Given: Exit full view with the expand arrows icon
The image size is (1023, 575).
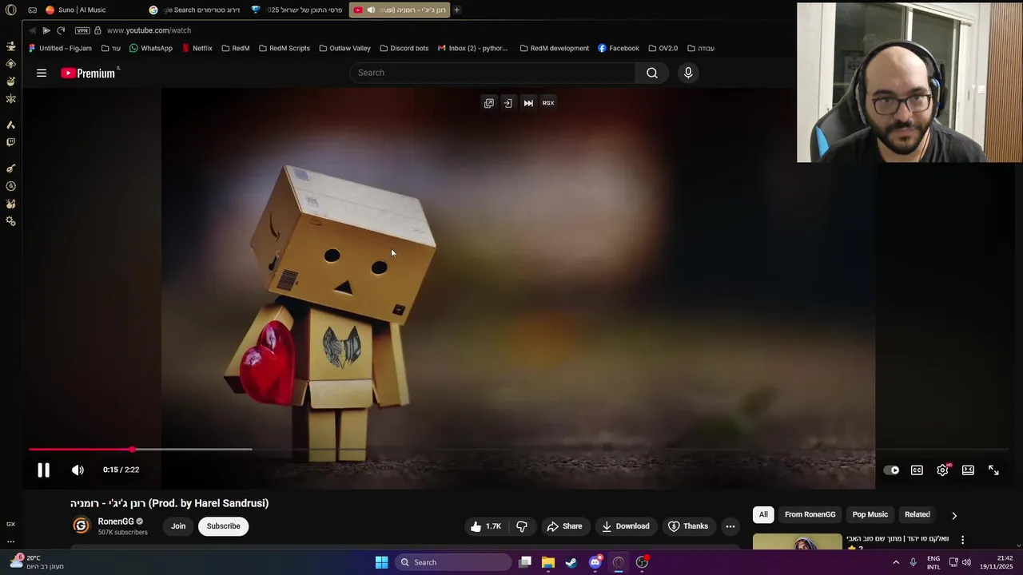Looking at the screenshot, I should pos(993,470).
